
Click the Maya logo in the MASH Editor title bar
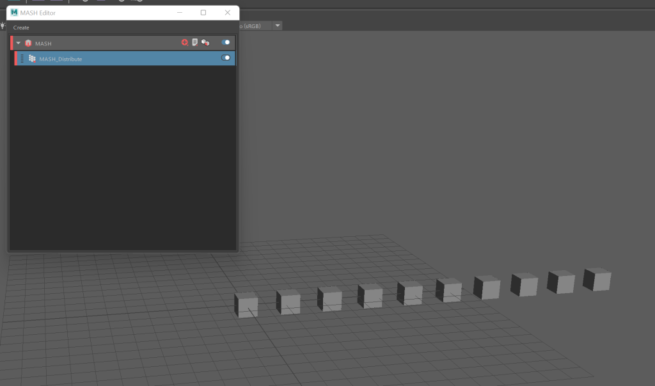(x=14, y=13)
